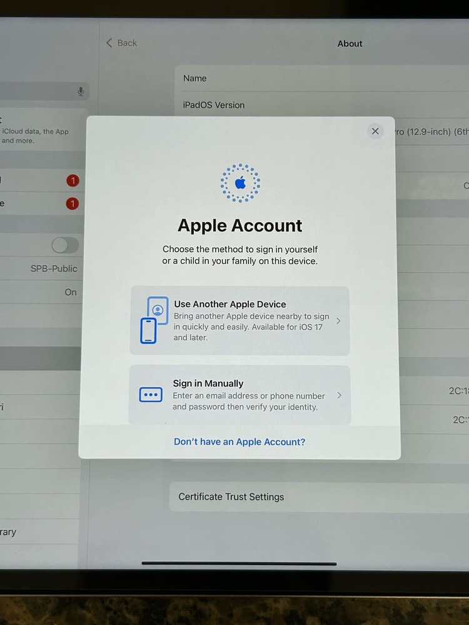
Task: Open the Use Another Apple Device chevron
Action: (338, 321)
